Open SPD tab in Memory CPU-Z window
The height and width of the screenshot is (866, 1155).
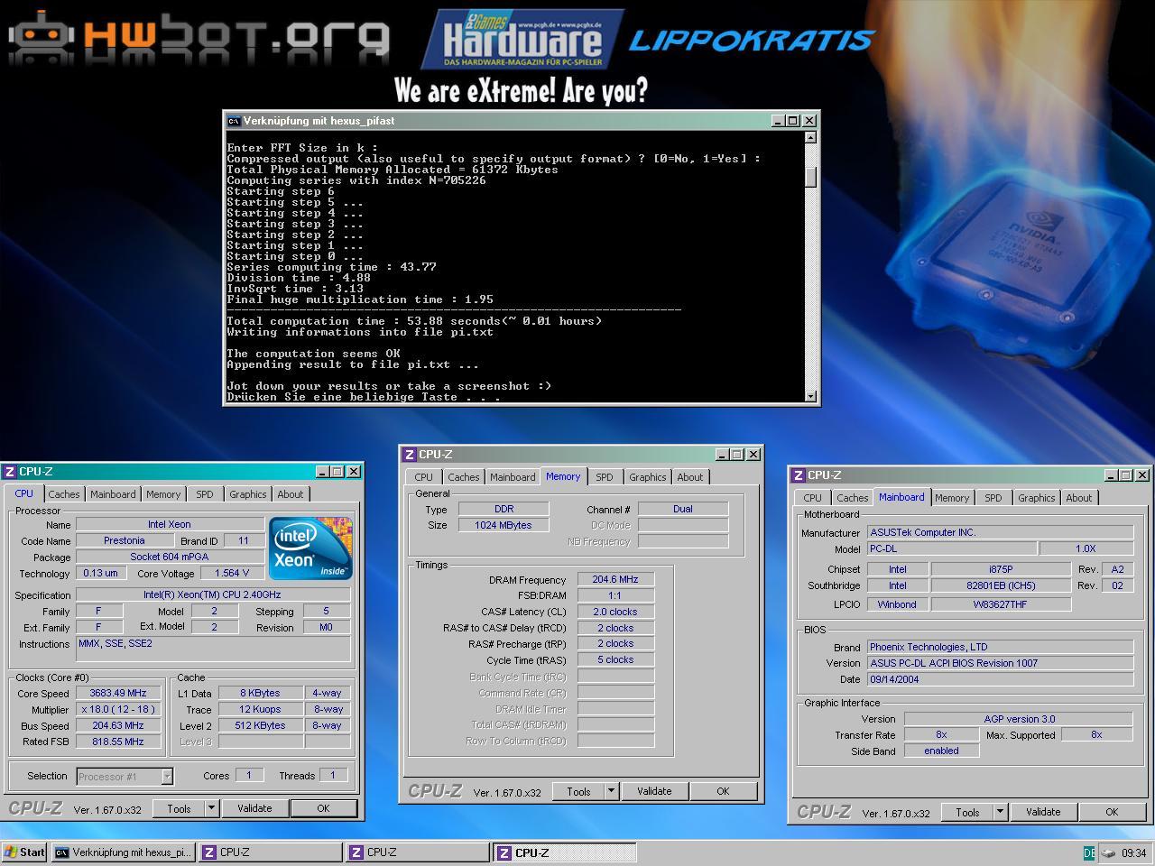click(x=605, y=477)
